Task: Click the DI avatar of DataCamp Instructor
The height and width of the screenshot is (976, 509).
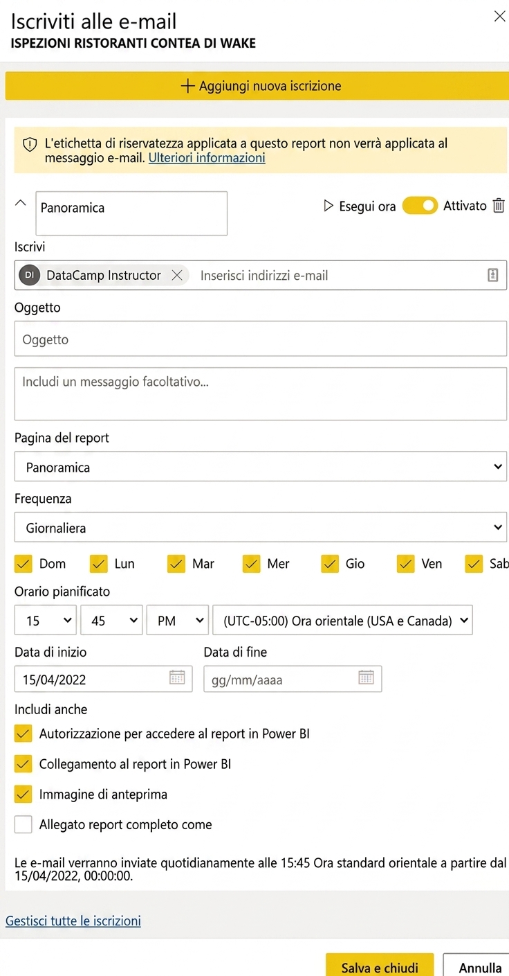Action: (x=30, y=275)
